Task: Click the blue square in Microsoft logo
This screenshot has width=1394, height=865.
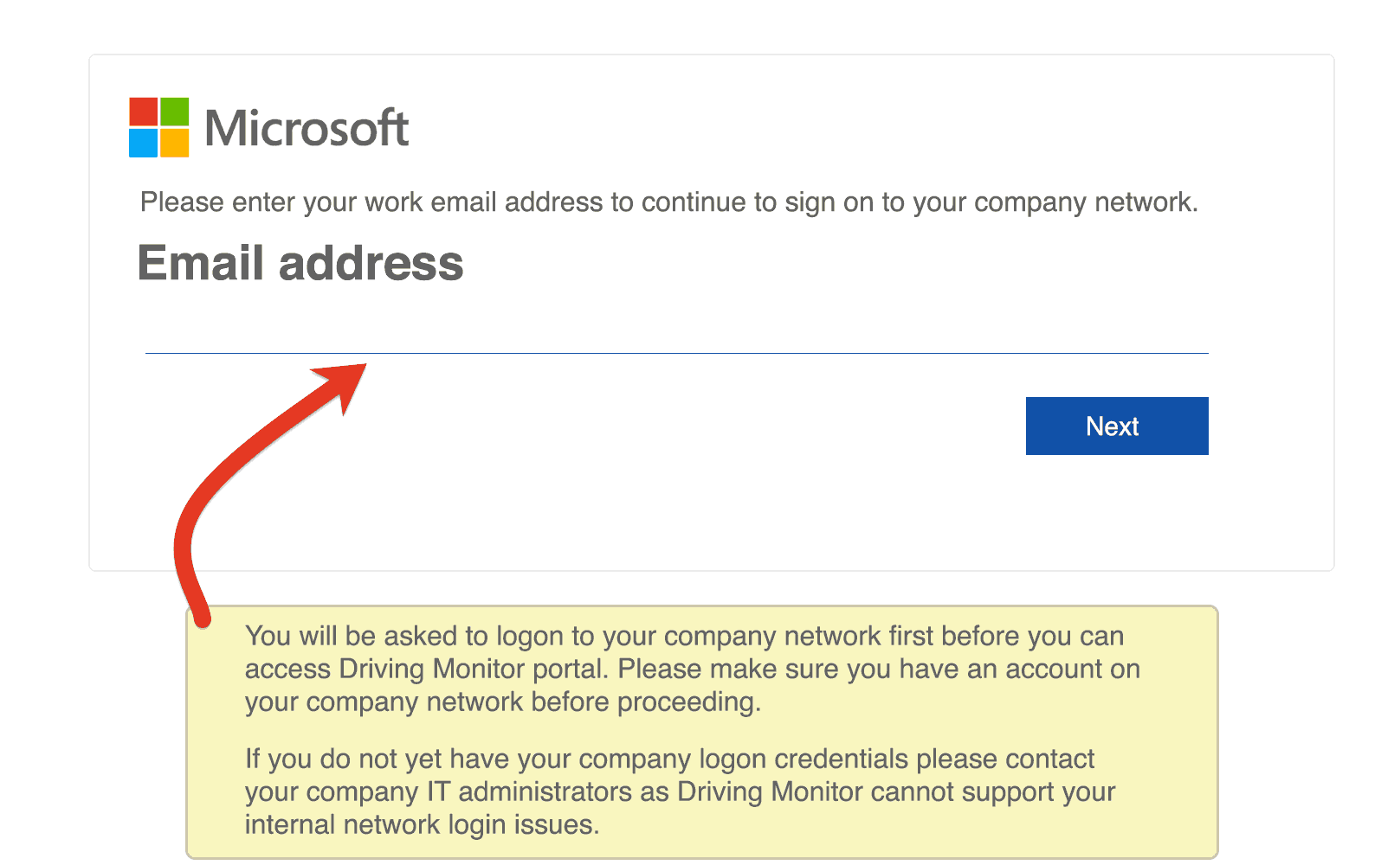Action: [144, 143]
